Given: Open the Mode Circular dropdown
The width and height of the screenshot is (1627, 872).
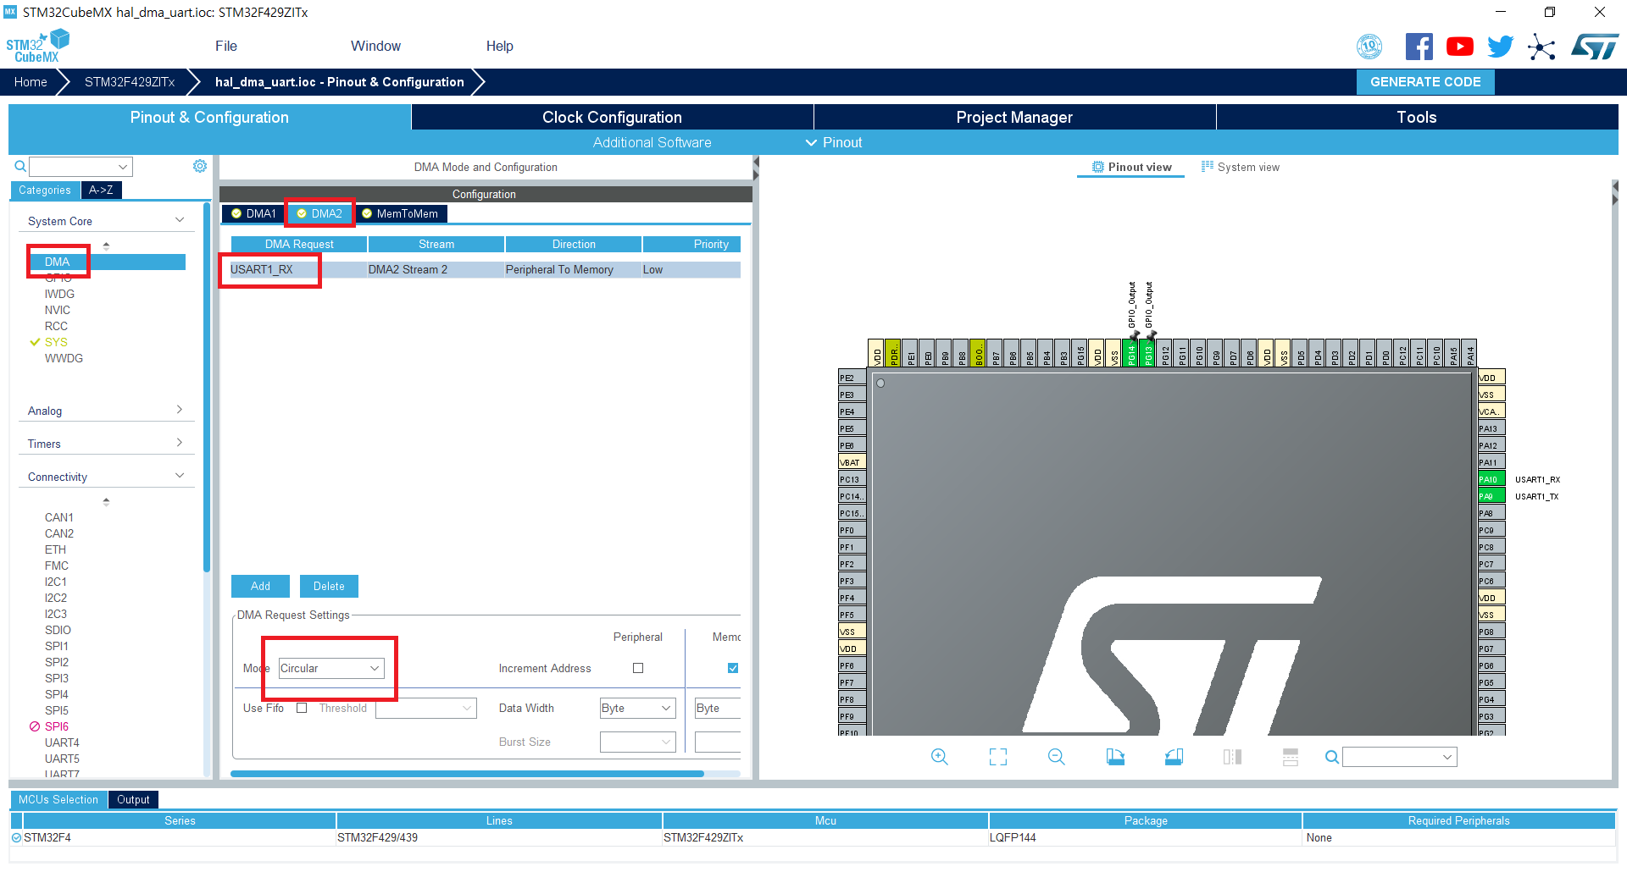Looking at the screenshot, I should (x=331, y=668).
